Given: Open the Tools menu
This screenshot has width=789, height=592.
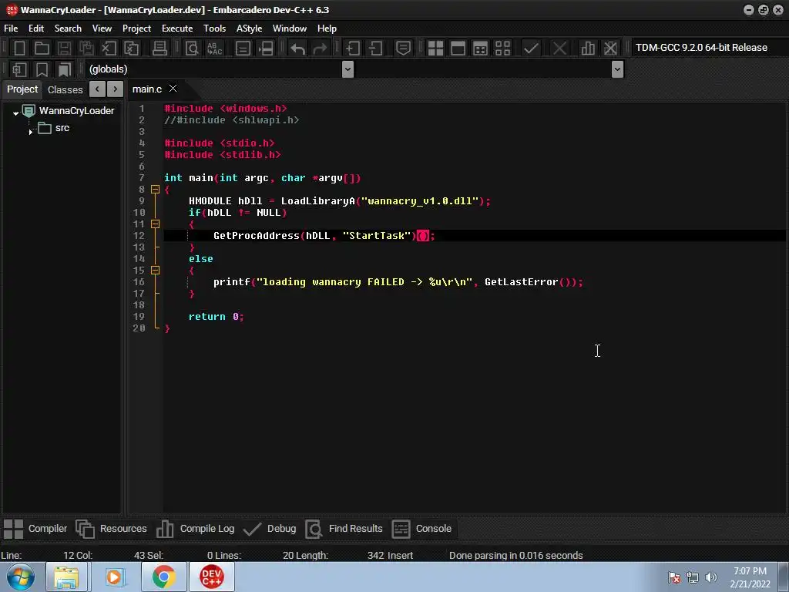Looking at the screenshot, I should (214, 29).
